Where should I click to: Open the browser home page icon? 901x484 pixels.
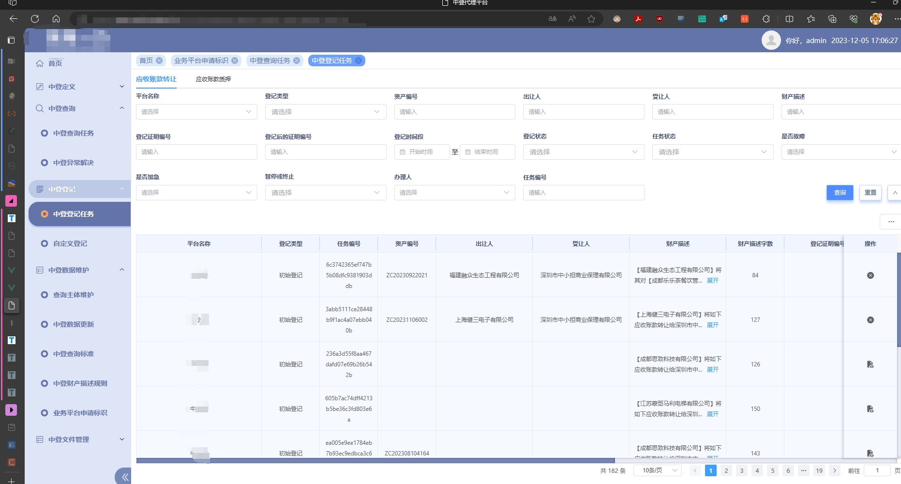pos(56,19)
